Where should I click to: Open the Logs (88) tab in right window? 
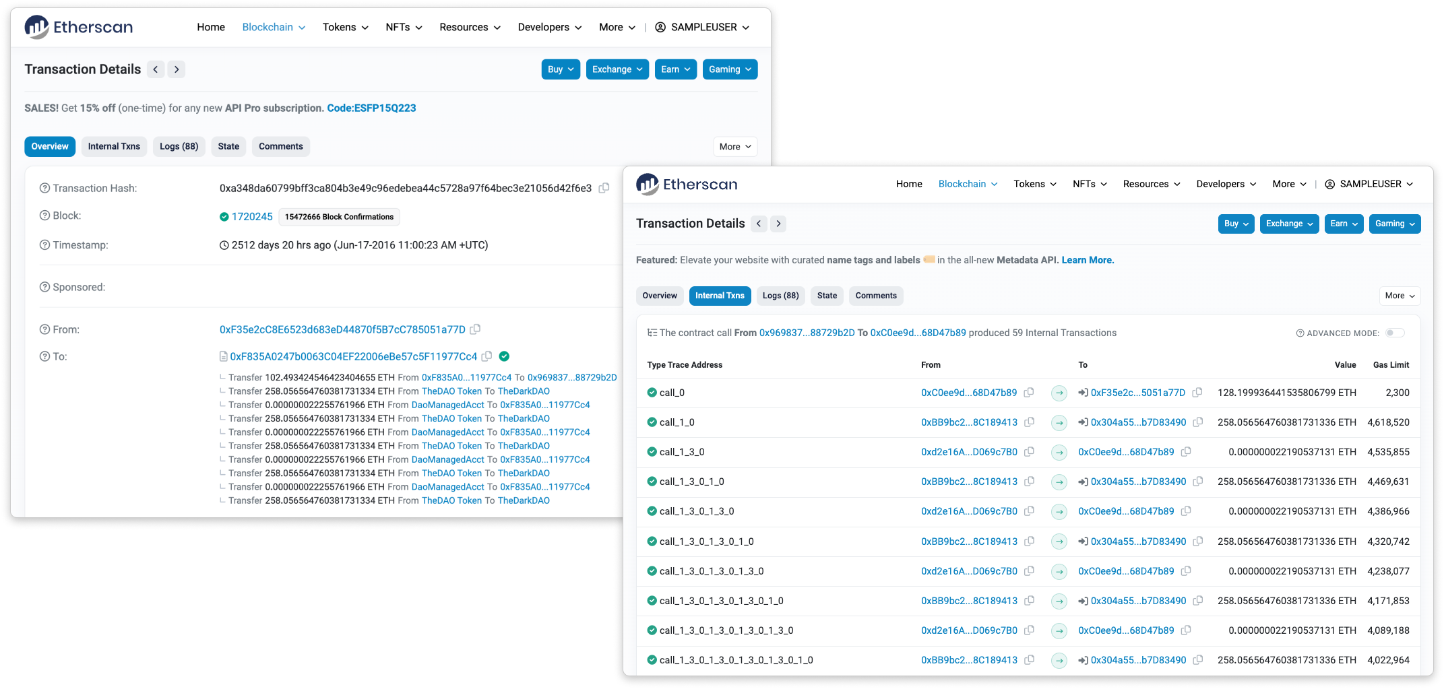point(780,296)
